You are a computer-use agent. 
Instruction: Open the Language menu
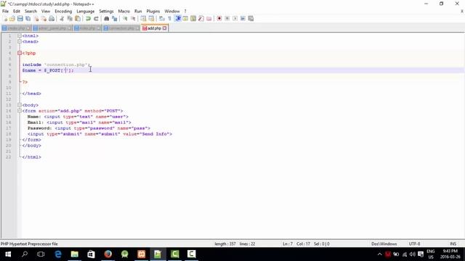pos(86,12)
